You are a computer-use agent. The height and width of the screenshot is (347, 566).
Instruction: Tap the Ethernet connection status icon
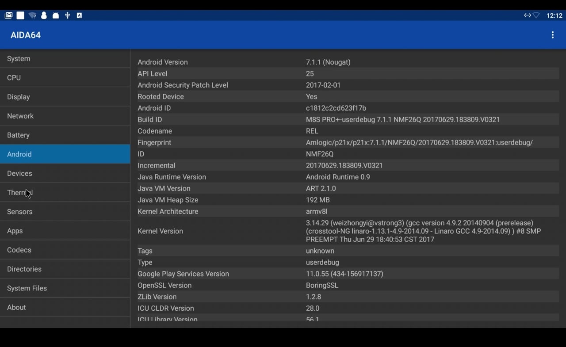pos(527,15)
